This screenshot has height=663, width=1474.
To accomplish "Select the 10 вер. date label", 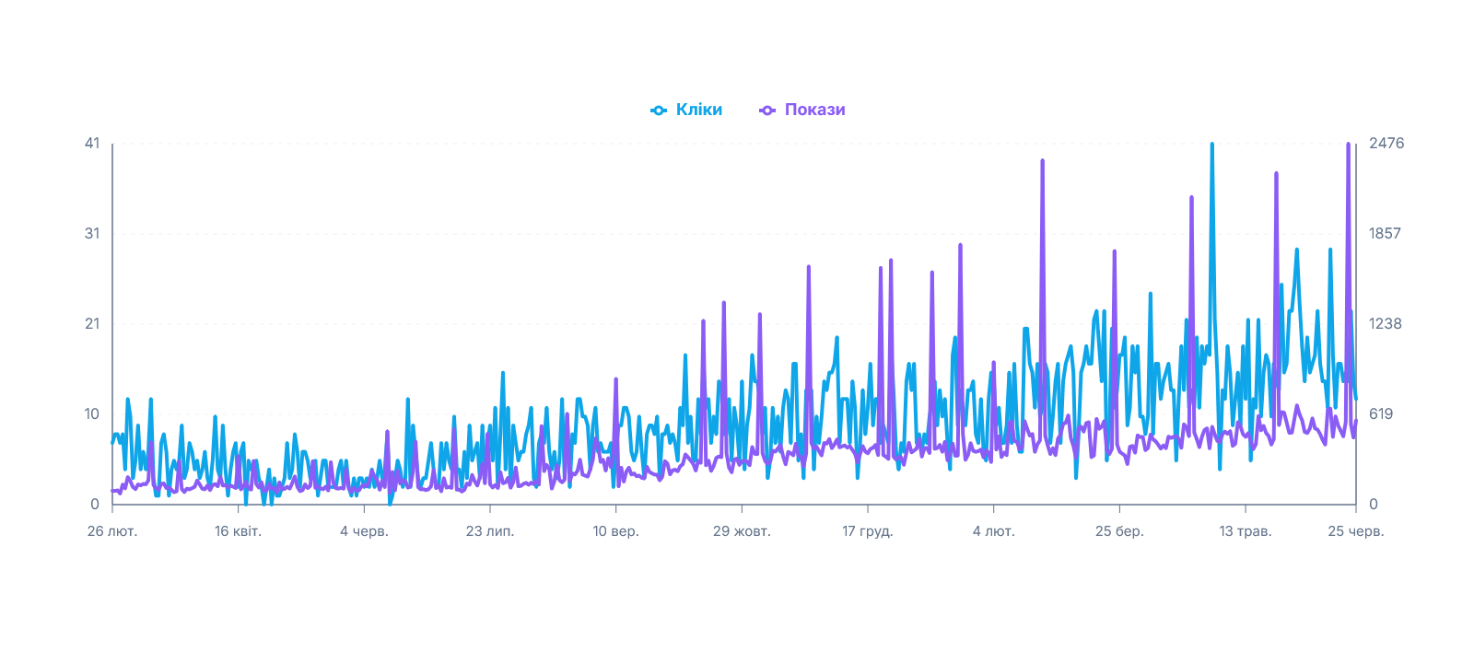I will click(615, 531).
